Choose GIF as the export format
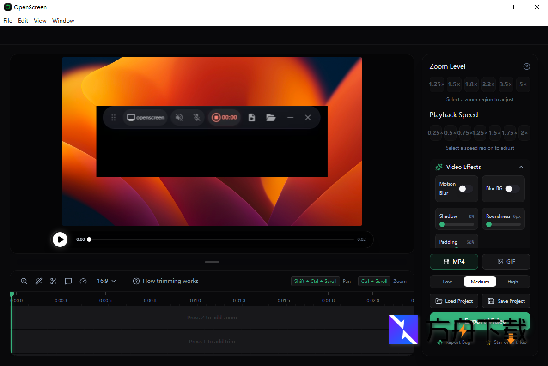 (506, 262)
